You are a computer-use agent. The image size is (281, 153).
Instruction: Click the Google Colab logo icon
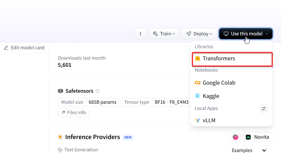(197, 83)
